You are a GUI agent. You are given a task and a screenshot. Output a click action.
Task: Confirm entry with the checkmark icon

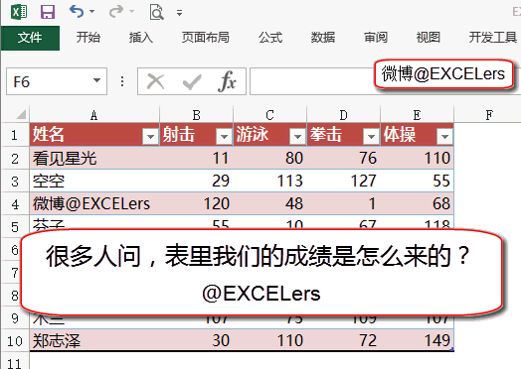[x=192, y=81]
